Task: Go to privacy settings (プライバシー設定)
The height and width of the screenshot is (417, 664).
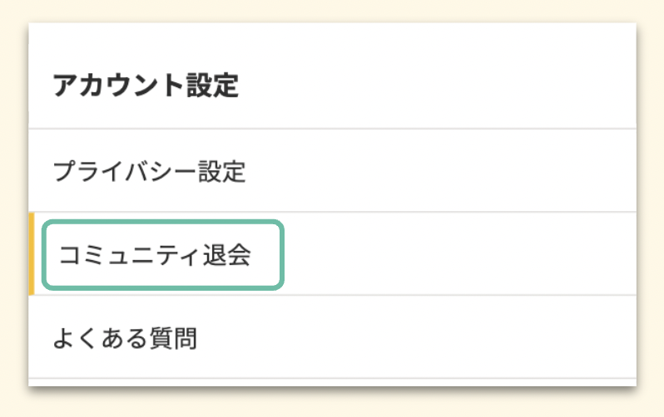Action: coord(149,172)
